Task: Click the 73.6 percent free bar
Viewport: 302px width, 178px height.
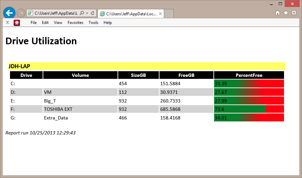Action: click(x=249, y=109)
